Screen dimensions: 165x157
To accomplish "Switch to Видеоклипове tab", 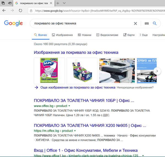I will (107, 35).
